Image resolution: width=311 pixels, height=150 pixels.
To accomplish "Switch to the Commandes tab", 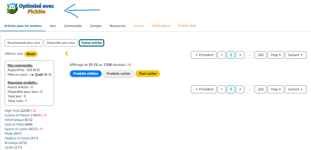I will click(x=73, y=26).
